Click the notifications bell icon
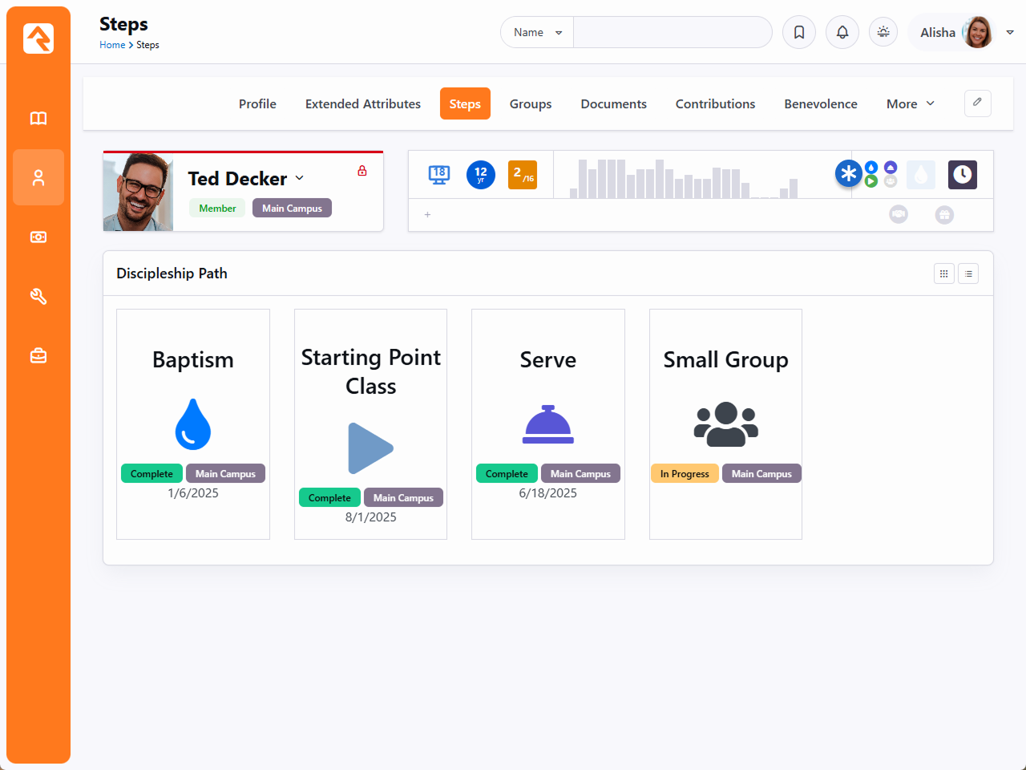Viewport: 1026px width, 770px height. [842, 33]
